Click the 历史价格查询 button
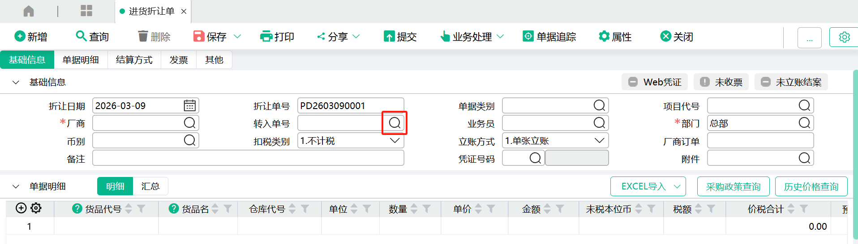The height and width of the screenshot is (244, 858). point(811,187)
